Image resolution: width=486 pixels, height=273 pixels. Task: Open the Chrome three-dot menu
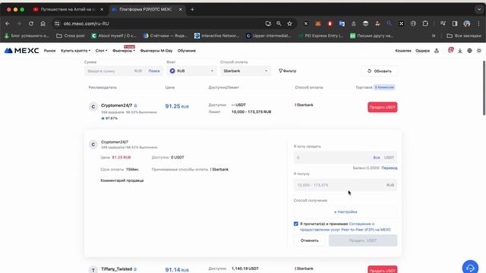(x=478, y=24)
